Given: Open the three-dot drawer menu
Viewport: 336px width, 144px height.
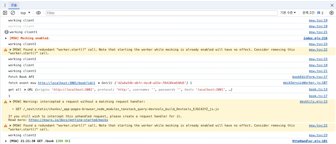Looking at the screenshot, I should coord(5,5).
